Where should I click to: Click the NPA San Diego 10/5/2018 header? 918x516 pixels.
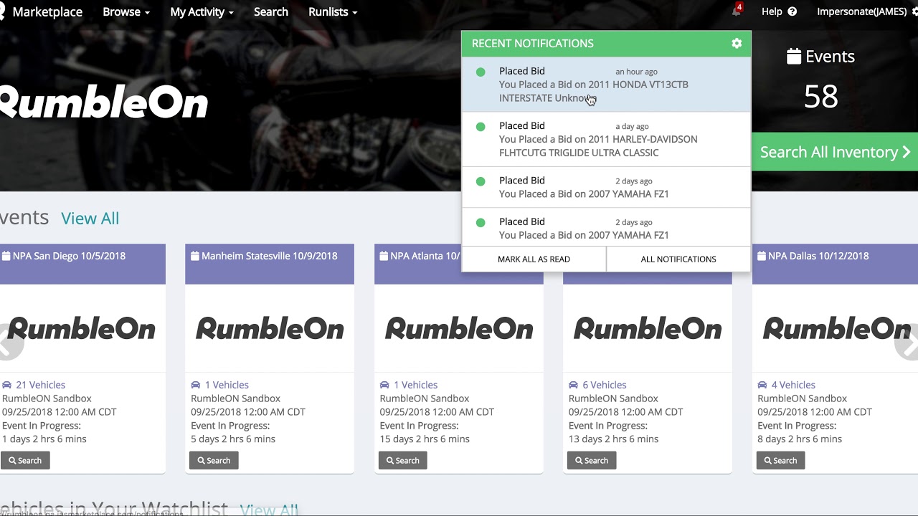[x=82, y=264]
